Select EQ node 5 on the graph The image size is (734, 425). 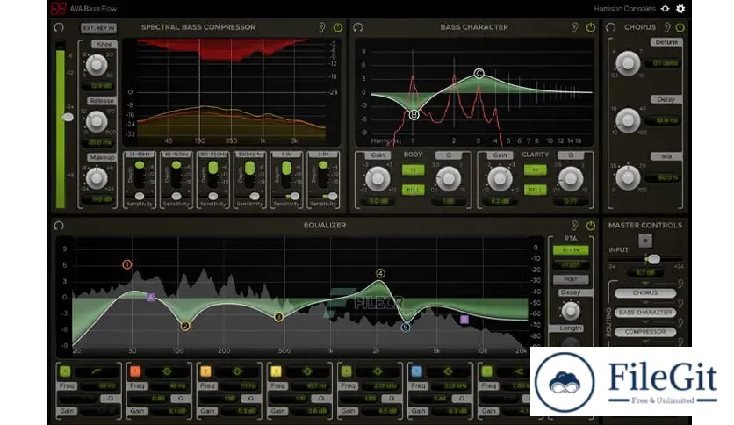(406, 328)
